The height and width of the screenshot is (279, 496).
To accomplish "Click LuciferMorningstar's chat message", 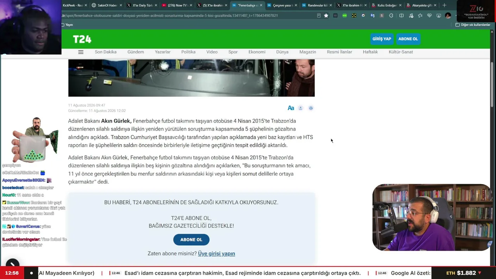I will [x=34, y=242].
